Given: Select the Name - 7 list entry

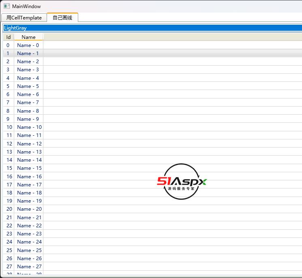Looking at the screenshot, I should coord(28,103).
